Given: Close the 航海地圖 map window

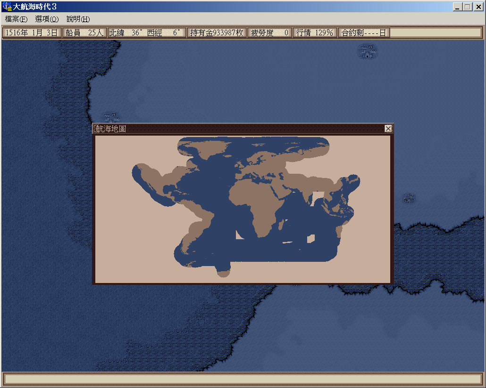Looking at the screenshot, I should [x=388, y=129].
